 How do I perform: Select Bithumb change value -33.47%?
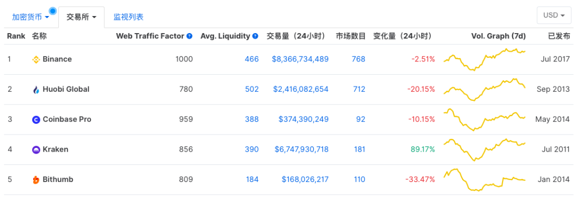[x=420, y=180]
